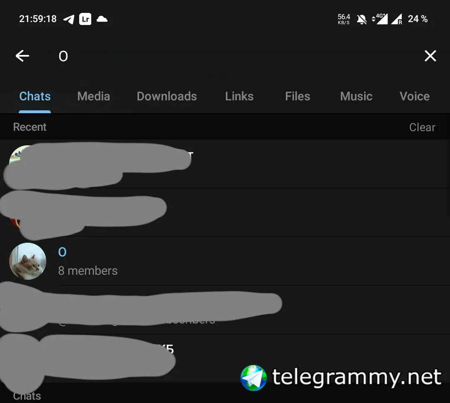The image size is (450, 403).
Task: Switch to the Media tab
Action: [x=94, y=96]
